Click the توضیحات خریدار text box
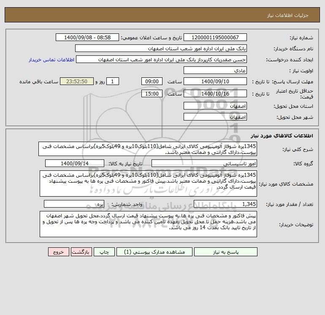 [x=148, y=224]
